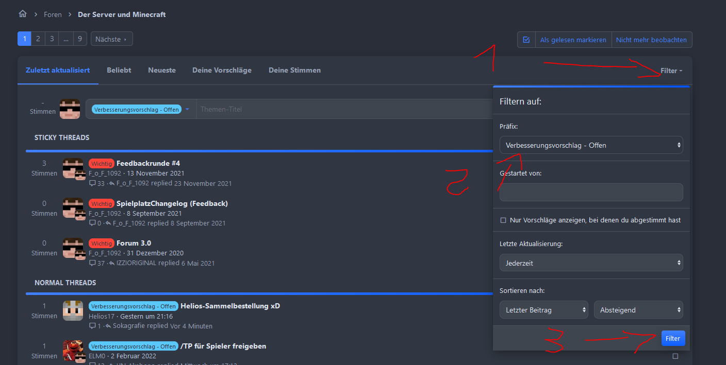726x365 pixels.
Task: Click the avatar next to Feedbackrunde #4
Action: 73,168
